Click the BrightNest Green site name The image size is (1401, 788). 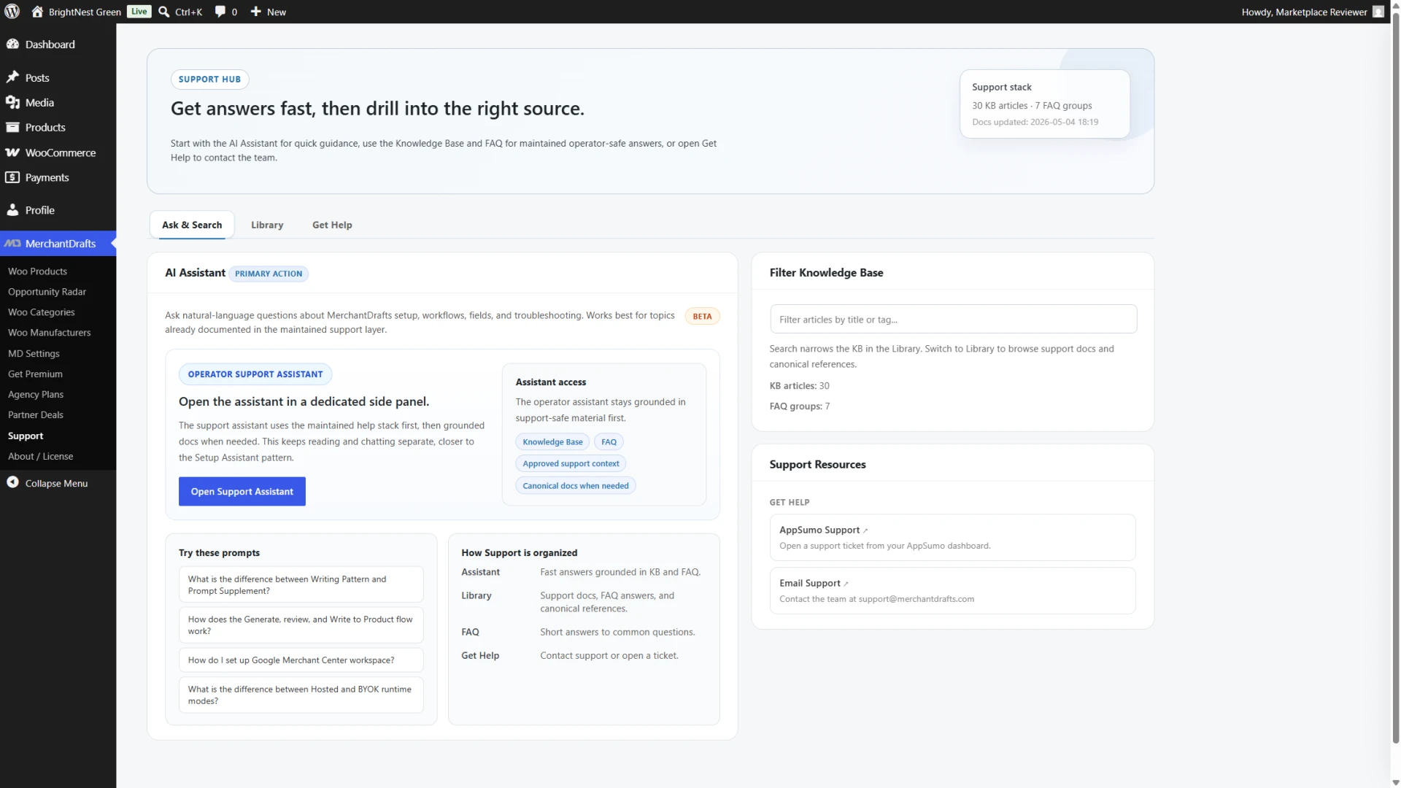(85, 12)
